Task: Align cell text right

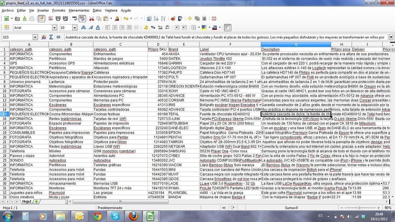Action: pyautogui.click(x=122, y=27)
